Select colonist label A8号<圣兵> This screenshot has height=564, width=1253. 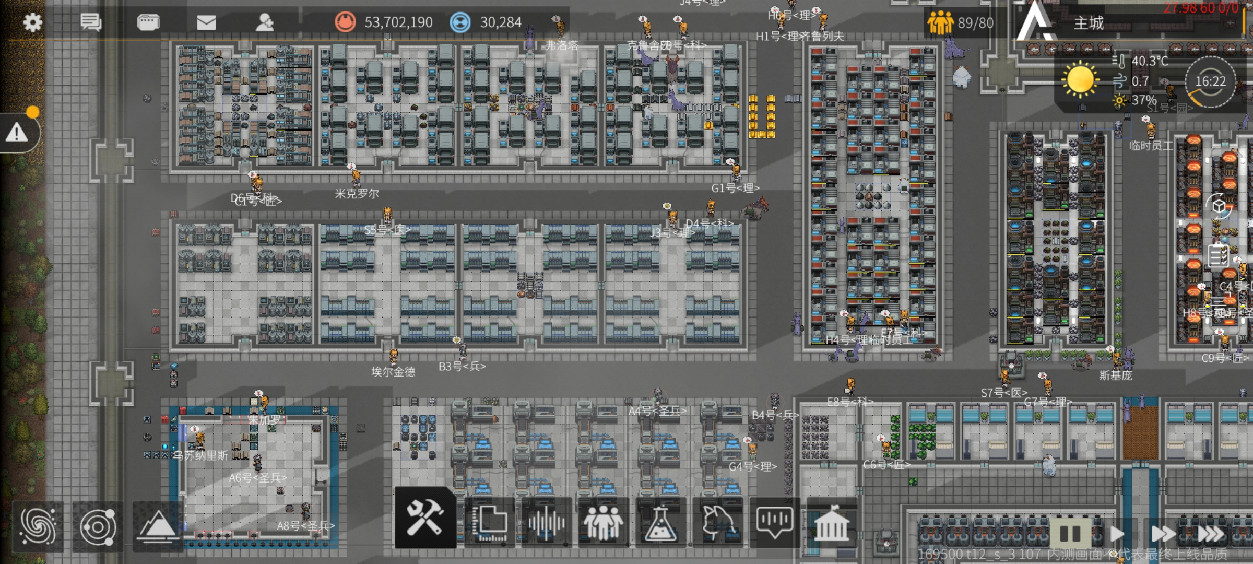pyautogui.click(x=306, y=525)
